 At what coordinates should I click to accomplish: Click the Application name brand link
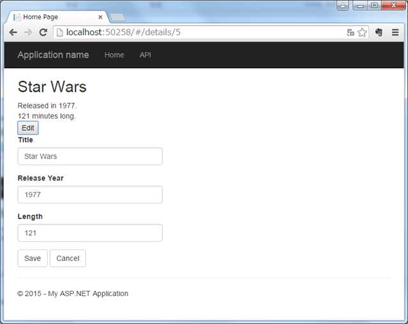coord(54,55)
